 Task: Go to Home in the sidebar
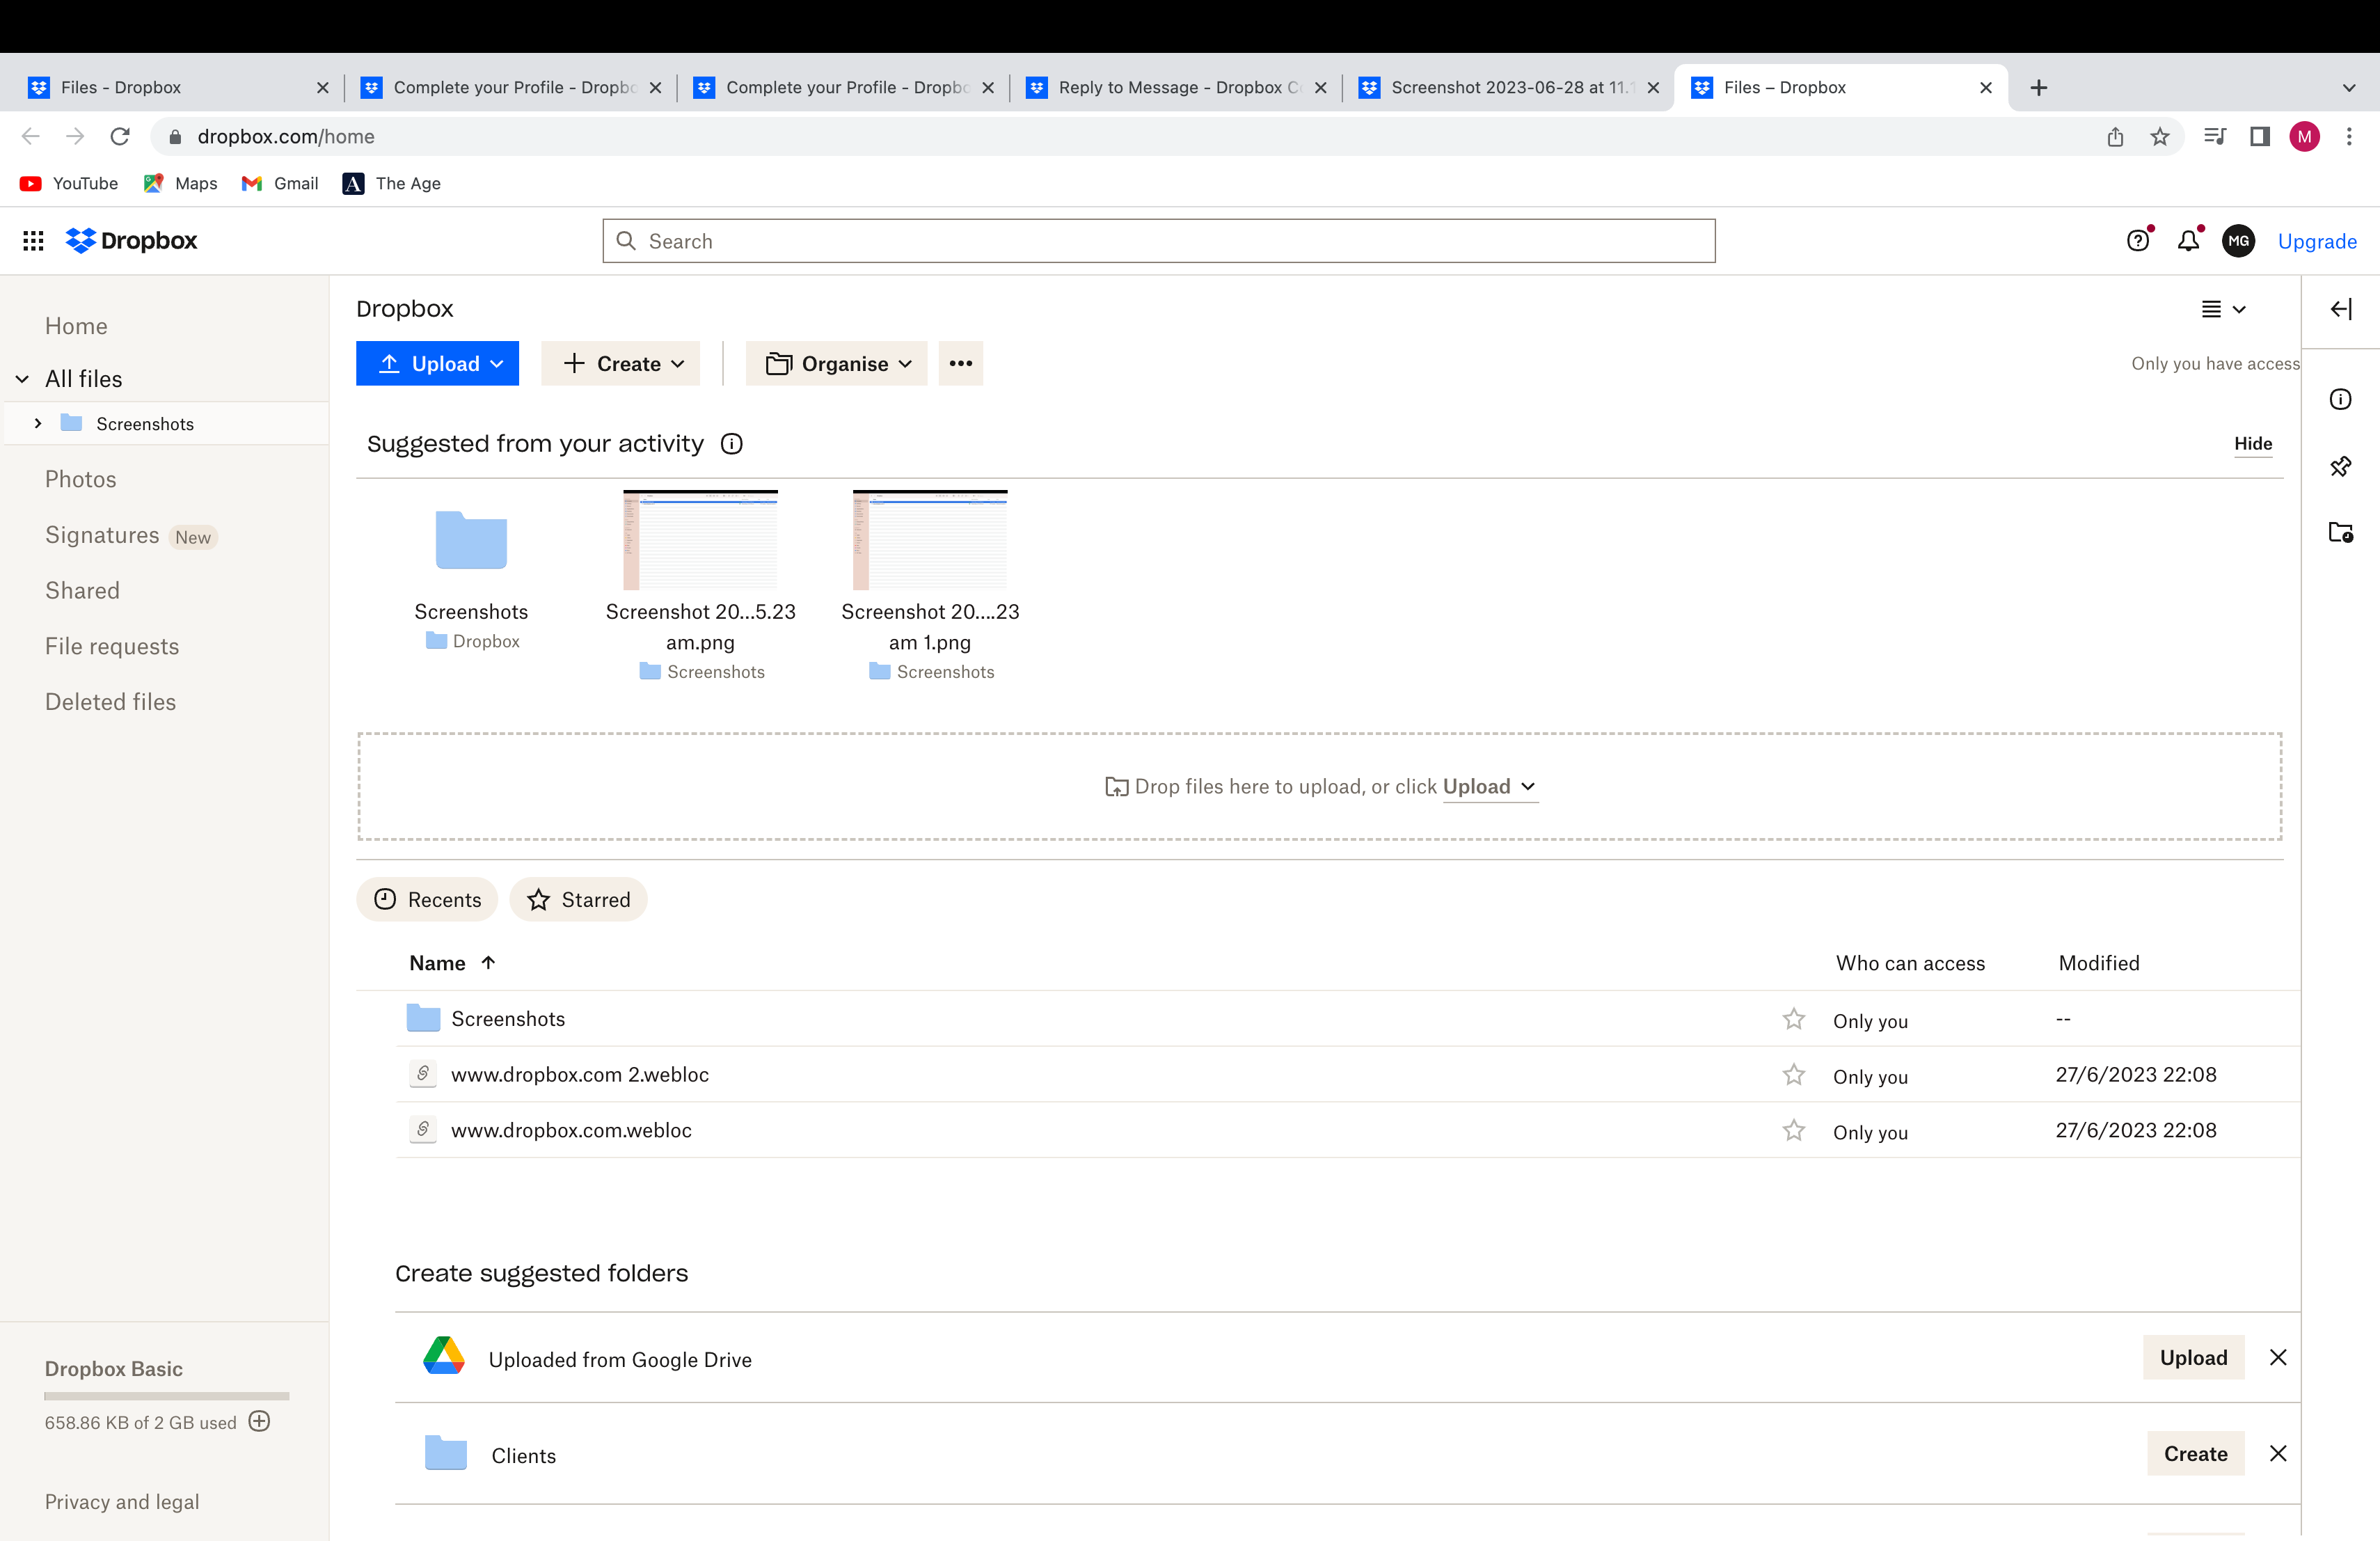coord(76,326)
